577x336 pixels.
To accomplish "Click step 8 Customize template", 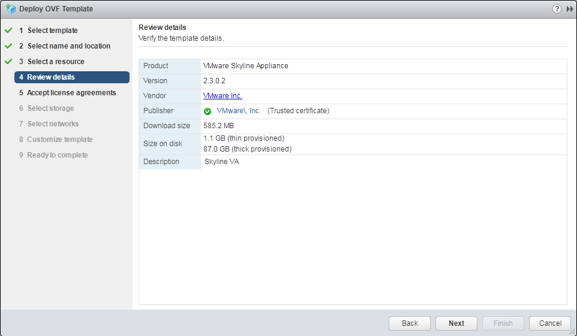I will (x=56, y=140).
